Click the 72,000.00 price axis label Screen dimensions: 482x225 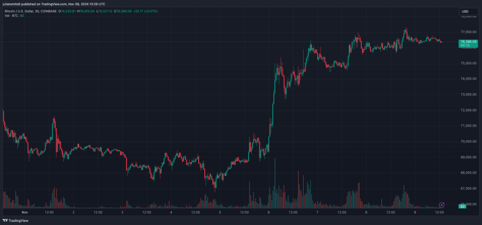468,110
